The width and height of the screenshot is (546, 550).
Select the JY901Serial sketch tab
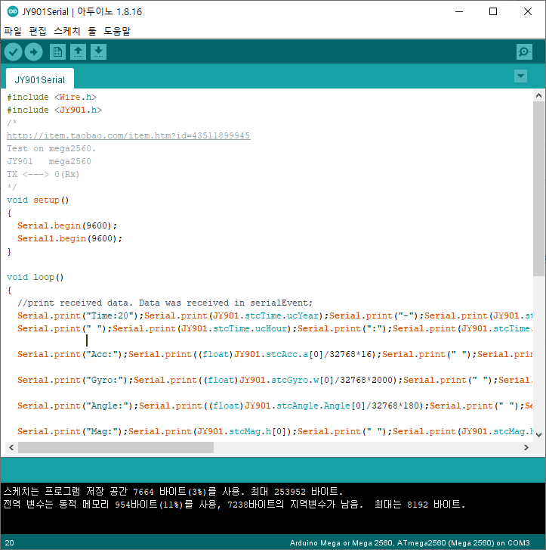(x=40, y=79)
